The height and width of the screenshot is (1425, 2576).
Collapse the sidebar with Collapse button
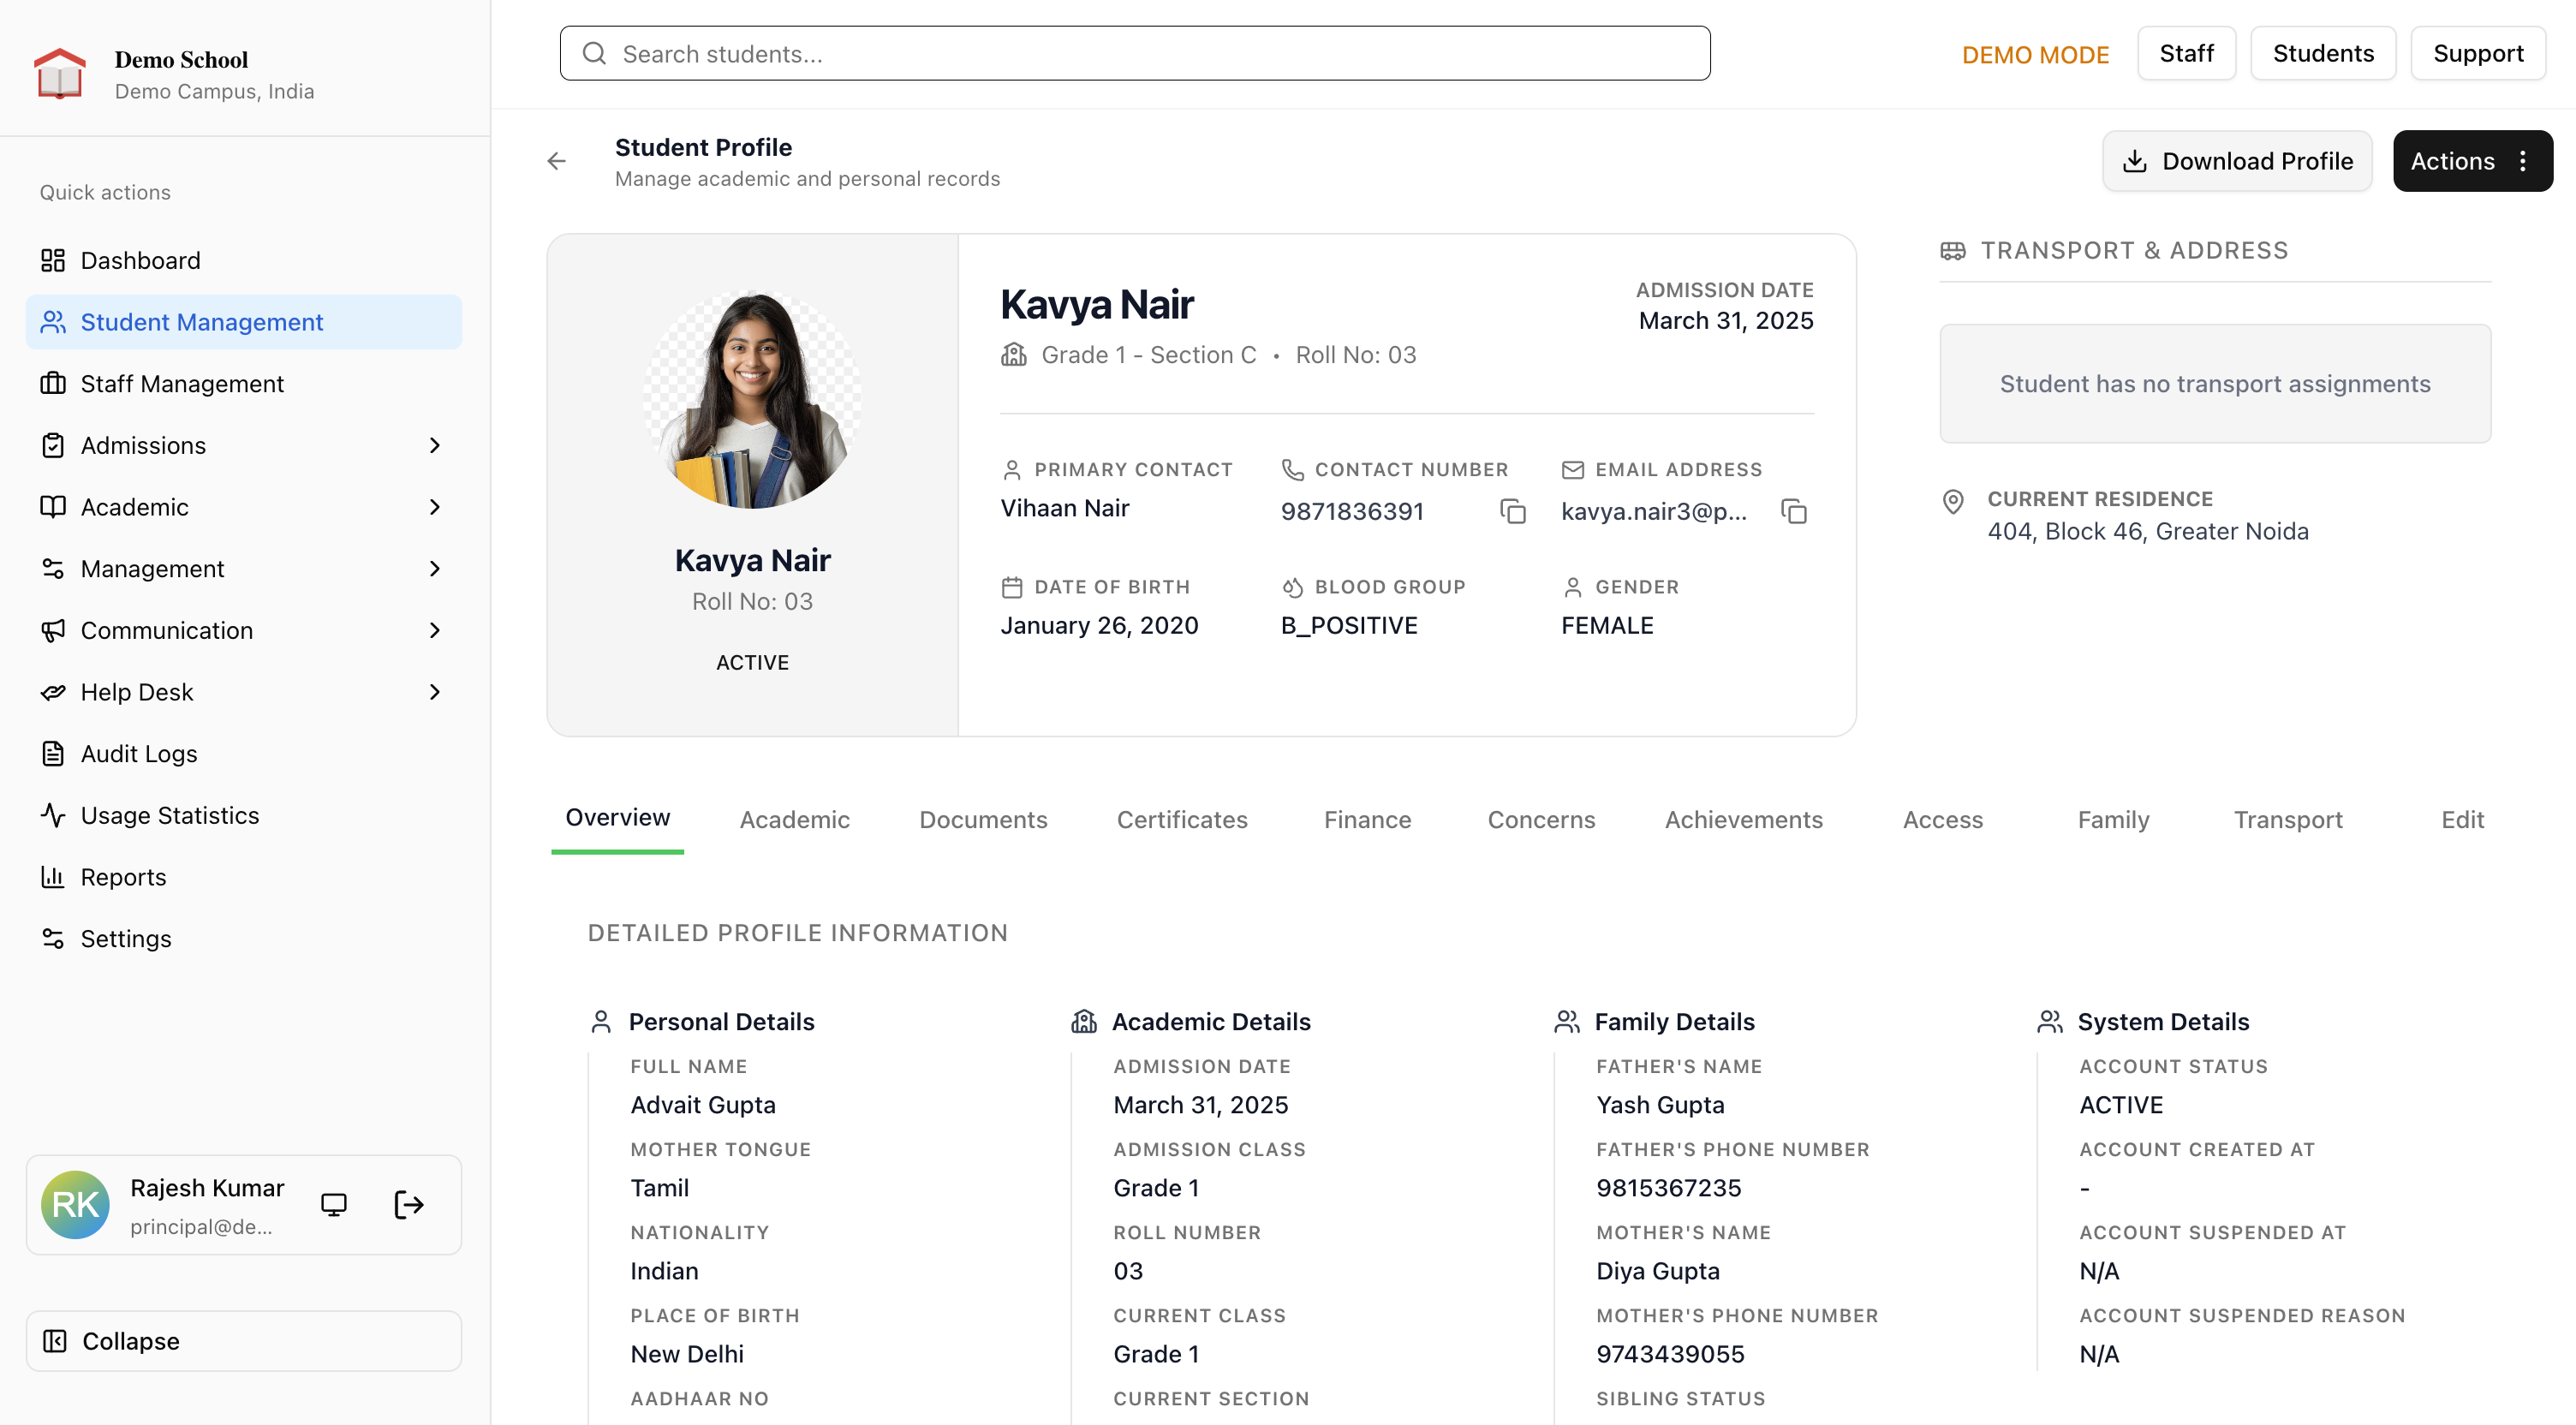pos(243,1340)
